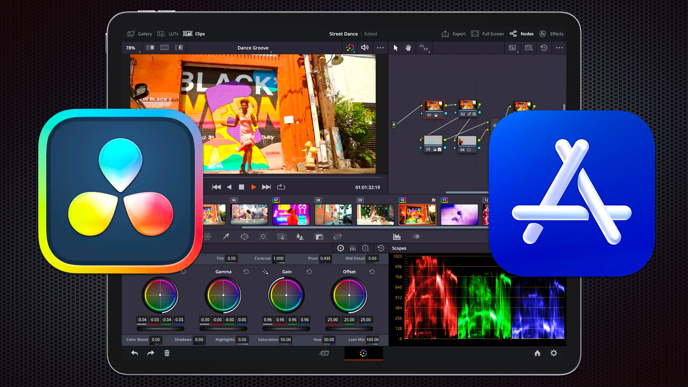Click the Gain master slider

pyautogui.click(x=286, y=329)
